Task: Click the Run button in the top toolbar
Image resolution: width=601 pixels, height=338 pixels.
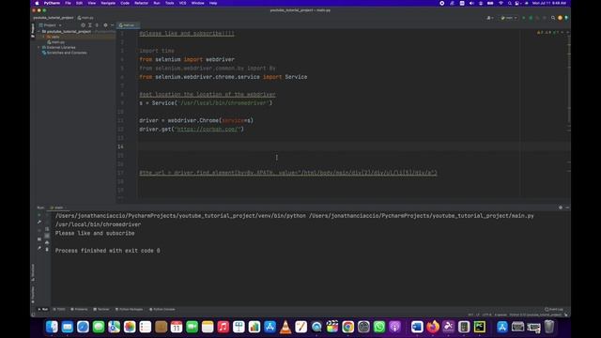Action: pos(524,18)
